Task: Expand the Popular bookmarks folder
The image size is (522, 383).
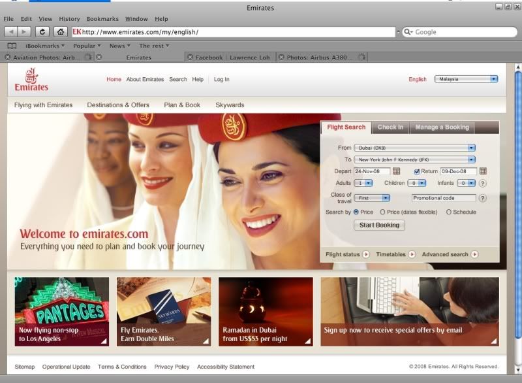Action: (87, 46)
